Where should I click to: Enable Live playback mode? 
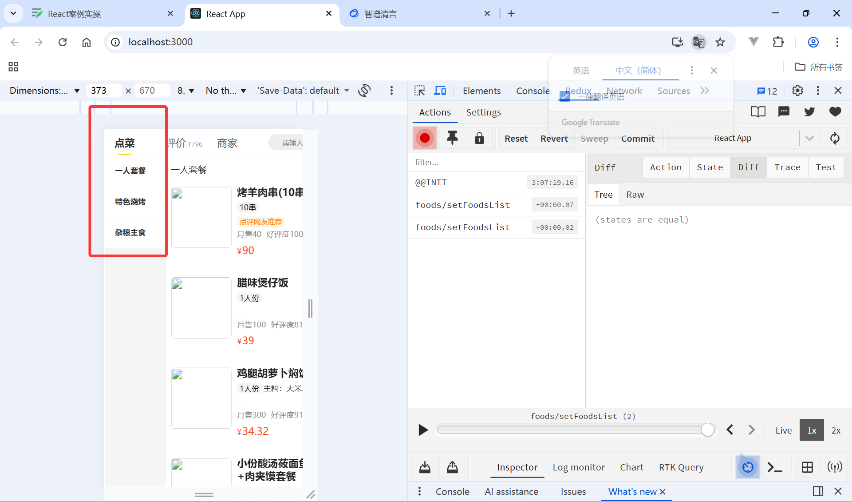point(783,430)
